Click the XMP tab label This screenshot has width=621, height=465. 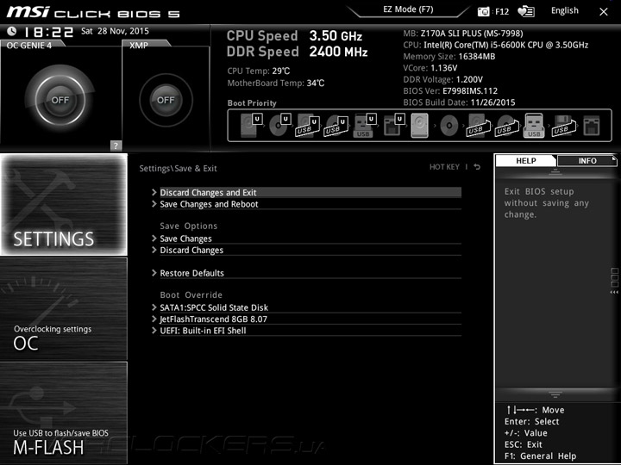click(x=139, y=45)
